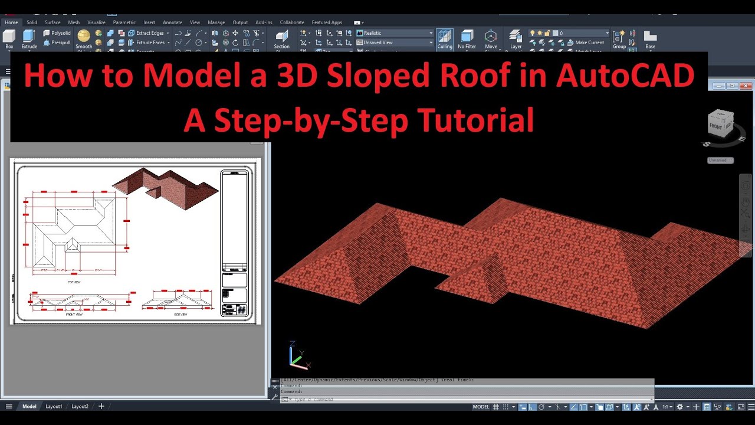
Task: Open the Featured Apps tab
Action: 327,22
